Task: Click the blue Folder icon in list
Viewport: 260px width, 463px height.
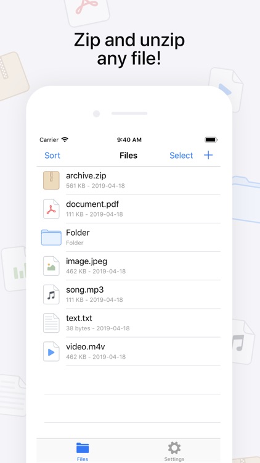Action: click(51, 238)
